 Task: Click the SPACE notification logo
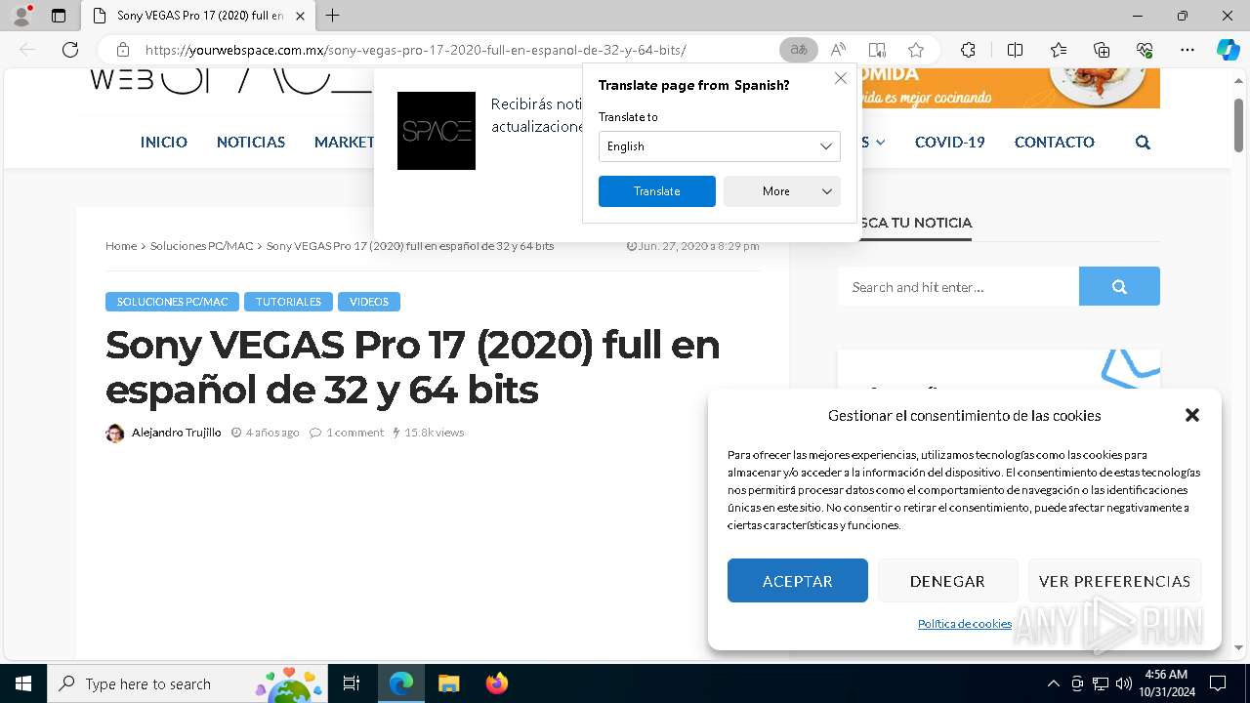pos(437,131)
